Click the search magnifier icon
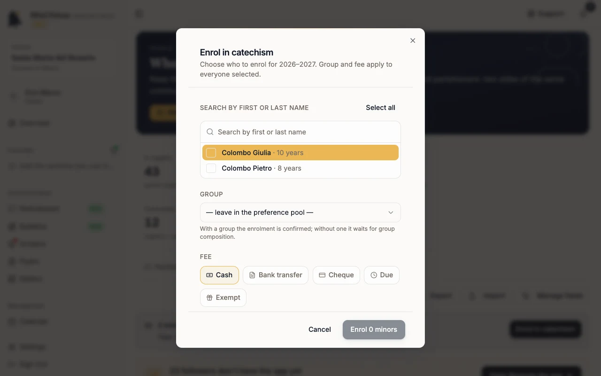Screen dimensions: 601x376 pos(210,132)
